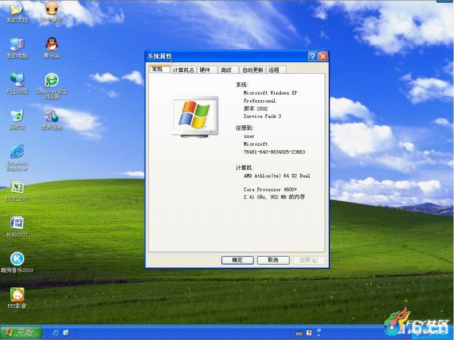This screenshot has width=454, height=340.
Task: Launch the Internet安全浏览器 icon
Action: pos(52,86)
